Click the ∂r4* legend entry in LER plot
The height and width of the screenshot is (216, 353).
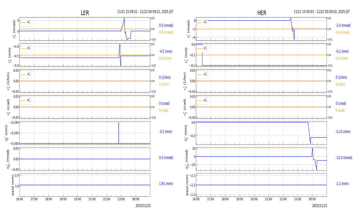[26, 100]
